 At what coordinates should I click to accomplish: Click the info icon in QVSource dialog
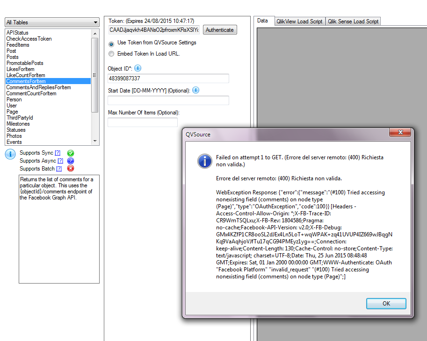204,161
